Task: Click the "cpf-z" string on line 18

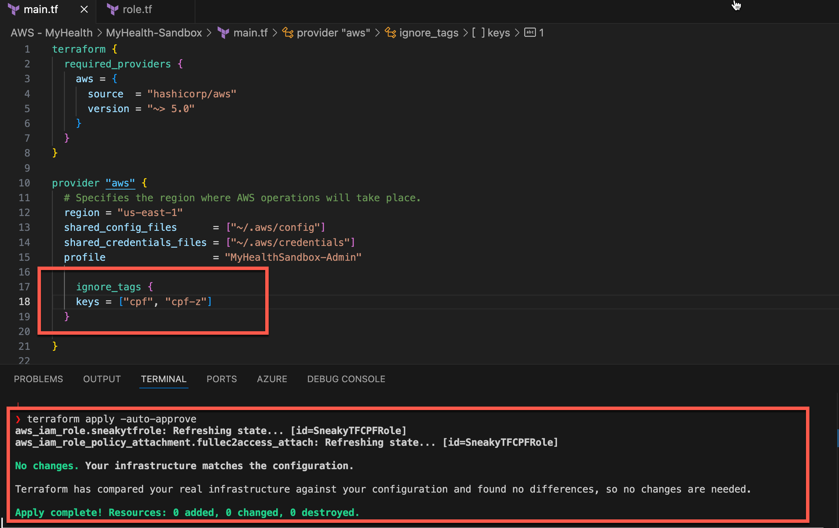Action: (x=186, y=301)
